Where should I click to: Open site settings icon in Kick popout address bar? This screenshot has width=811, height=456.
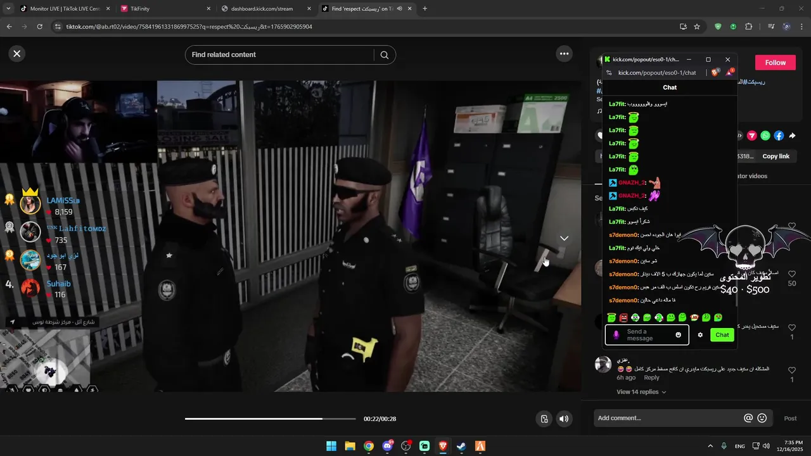pos(610,73)
